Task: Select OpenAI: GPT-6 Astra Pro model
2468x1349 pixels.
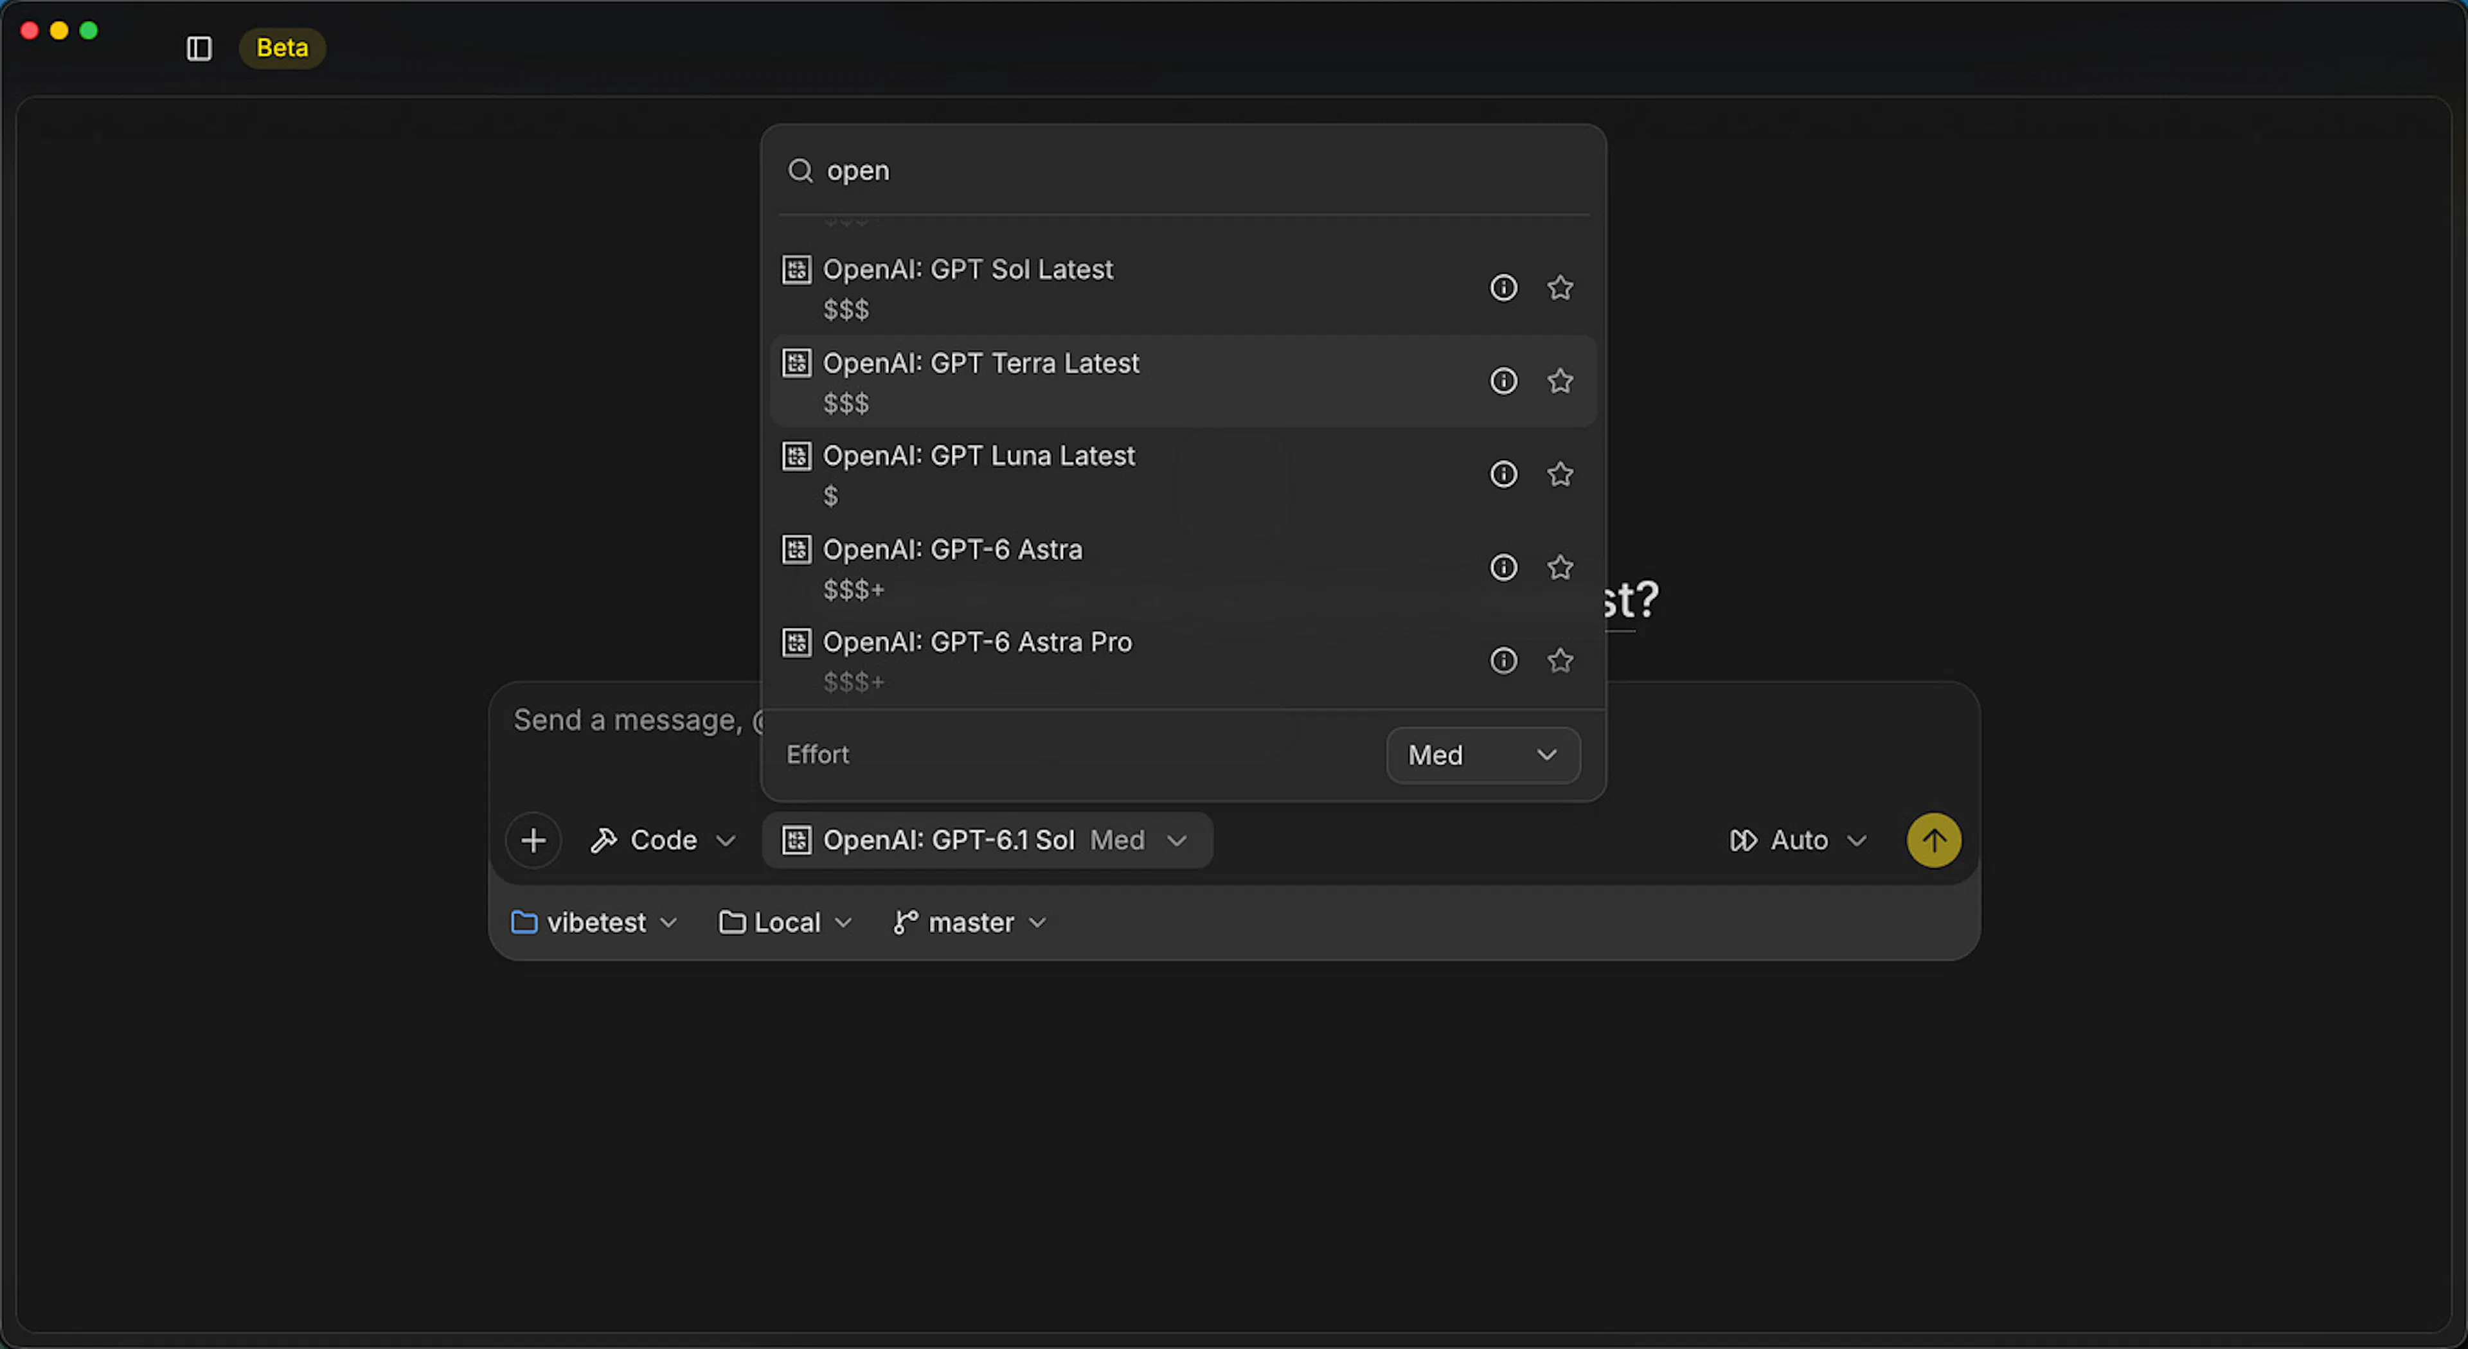Action: pyautogui.click(x=1183, y=660)
